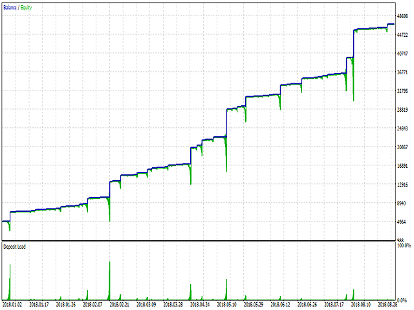Select the 4964 y-axis value

click(401, 222)
